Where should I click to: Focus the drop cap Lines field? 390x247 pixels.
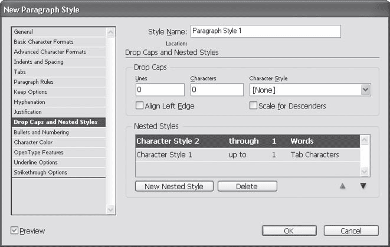[x=160, y=90]
